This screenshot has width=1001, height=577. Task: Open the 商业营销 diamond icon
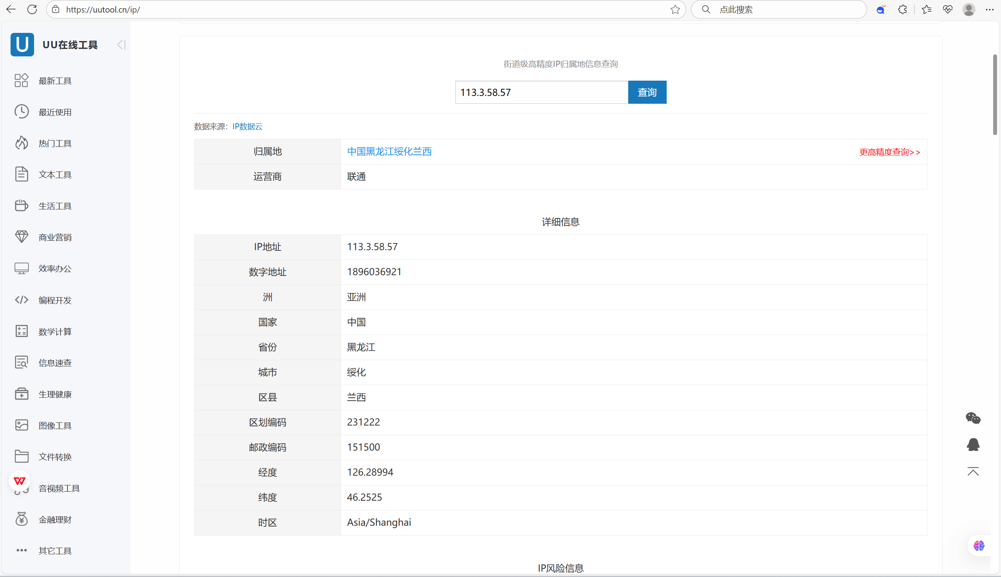(x=22, y=237)
